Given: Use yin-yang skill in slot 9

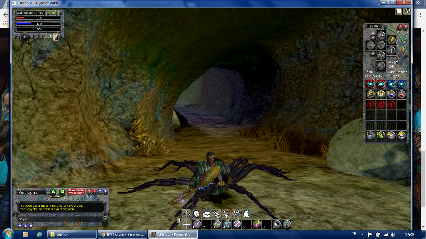Looking at the screenshot, I should [277, 224].
